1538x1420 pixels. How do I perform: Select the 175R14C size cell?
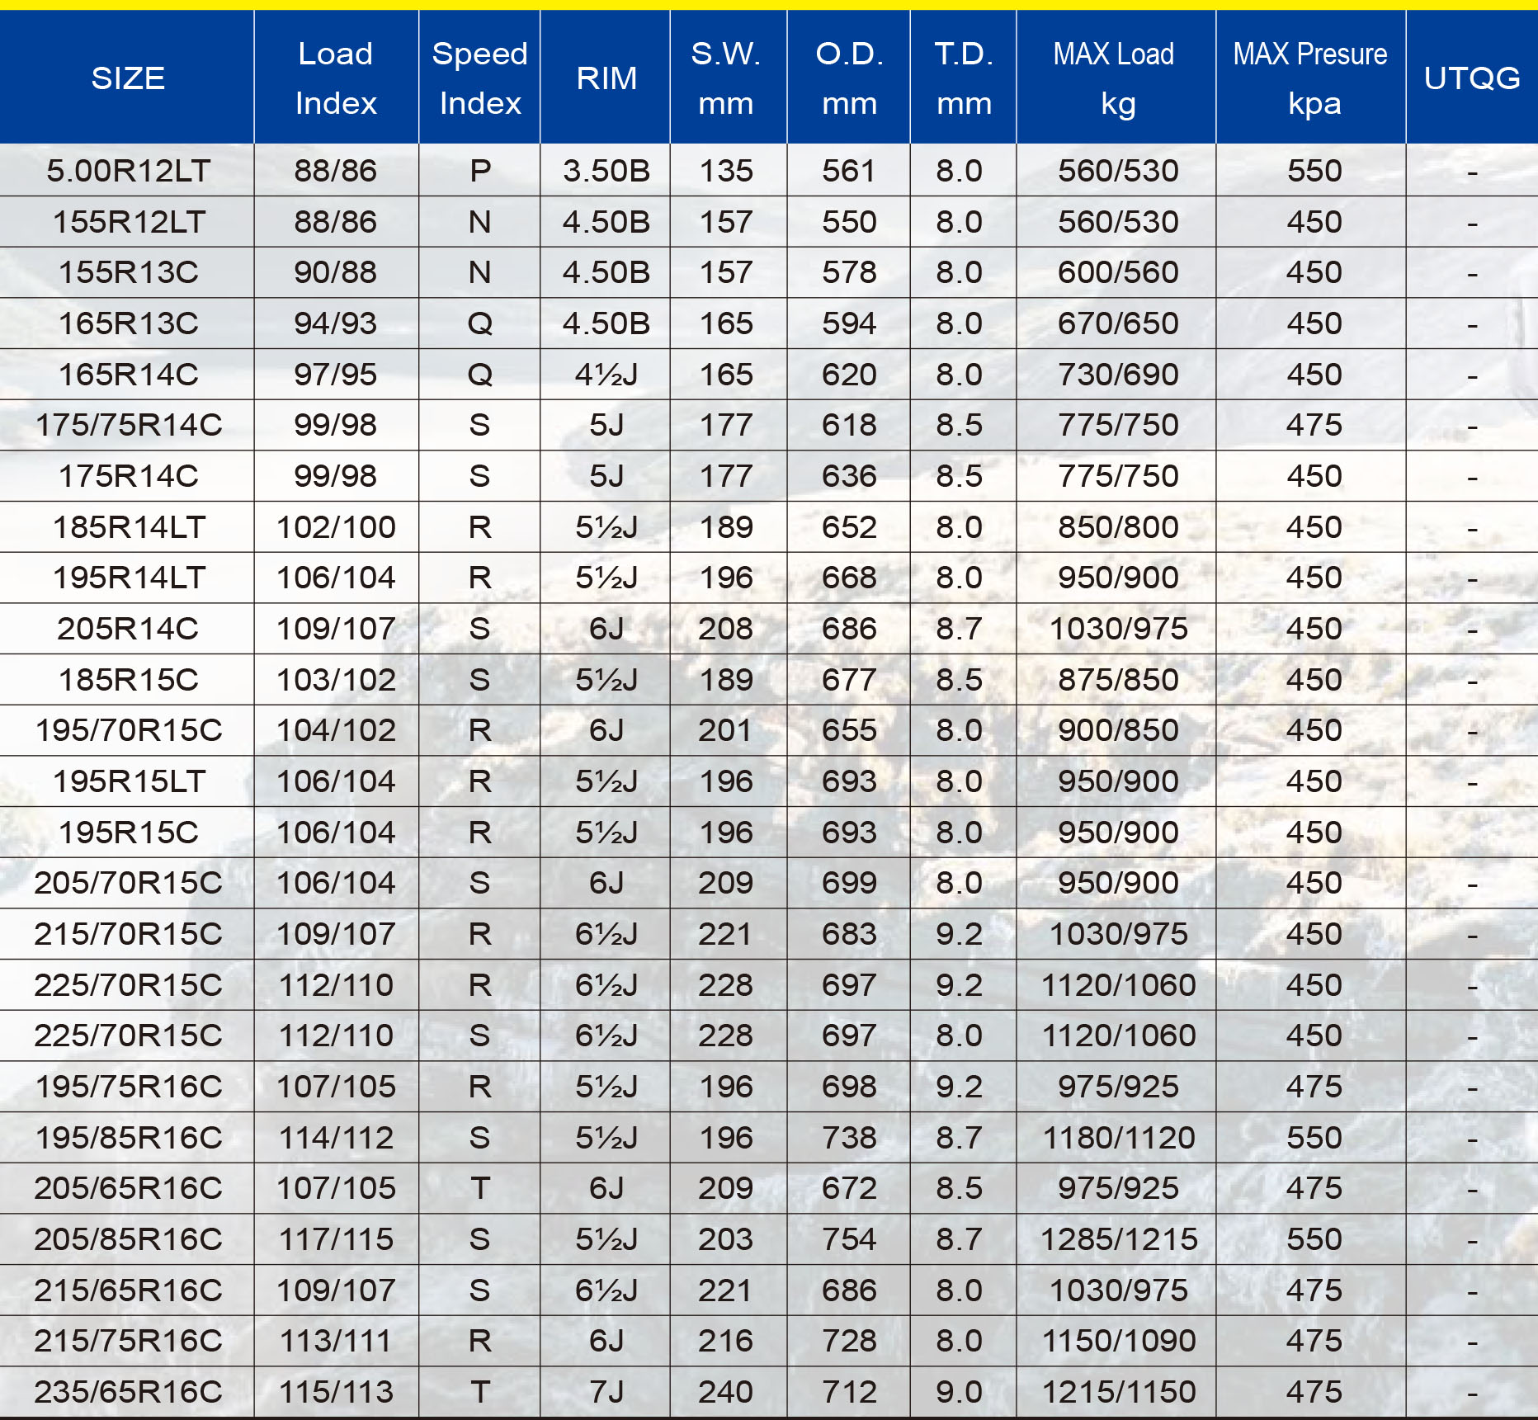click(129, 476)
